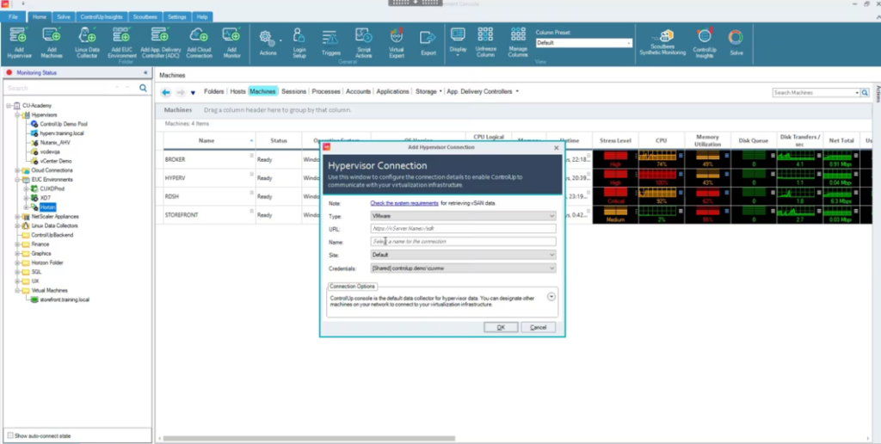Open Login Setup from the ribbon

click(x=299, y=43)
